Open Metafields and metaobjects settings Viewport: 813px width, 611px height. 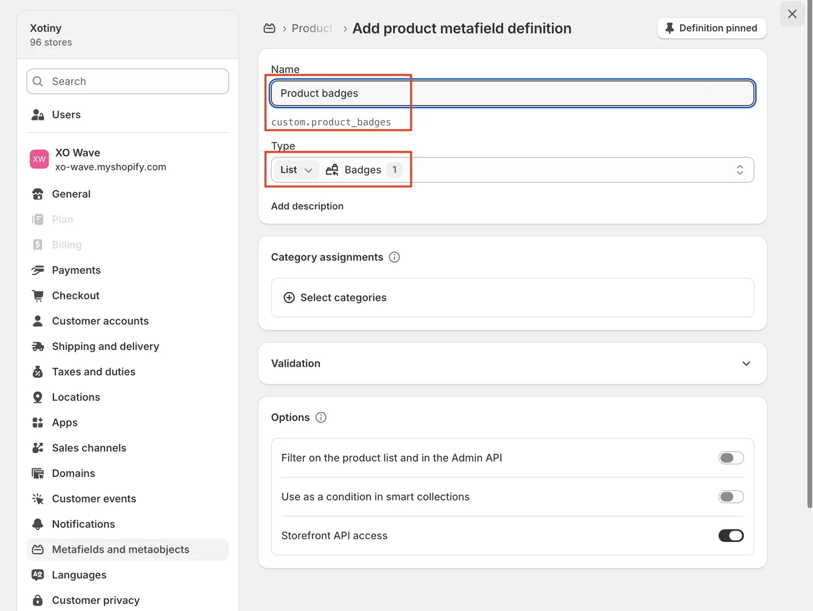tap(127, 550)
